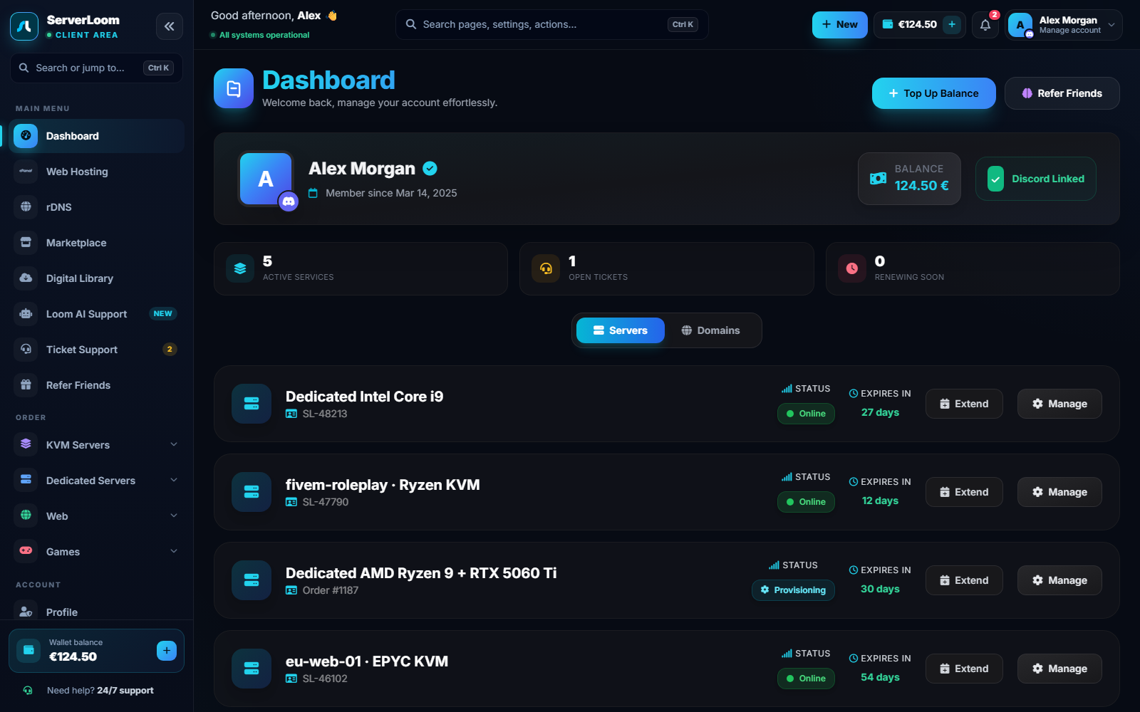Extend the Dedicated Intel Core i9 server

tap(964, 404)
